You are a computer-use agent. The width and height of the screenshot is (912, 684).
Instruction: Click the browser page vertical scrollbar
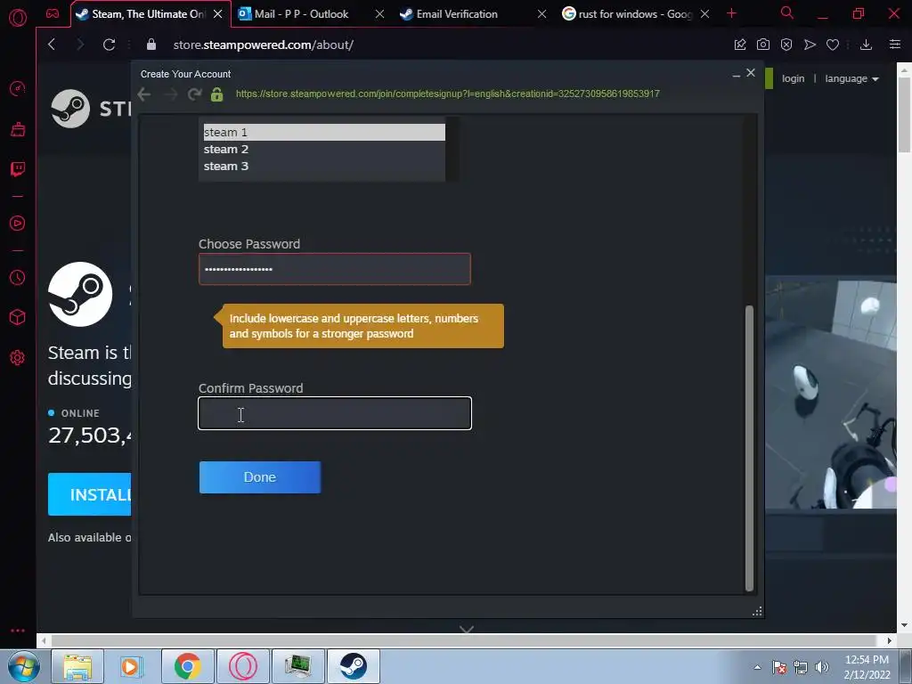[905, 113]
